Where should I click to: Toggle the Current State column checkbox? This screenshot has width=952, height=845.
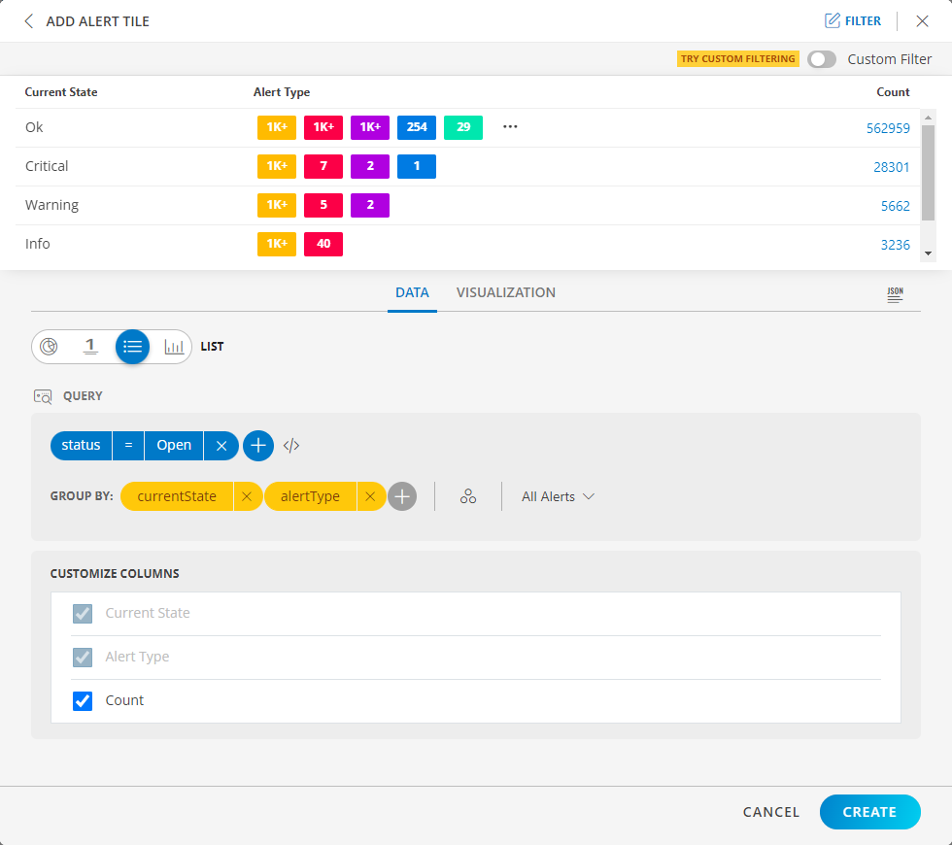point(84,613)
